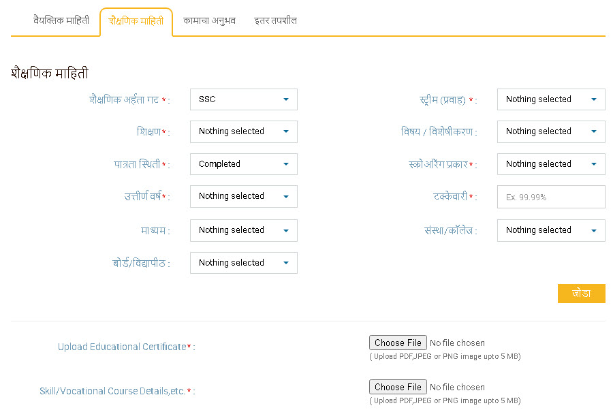Image resolution: width=613 pixels, height=410 pixels.
Task: Open the संस्था/कॉलेज dropdown
Action: [x=551, y=230]
